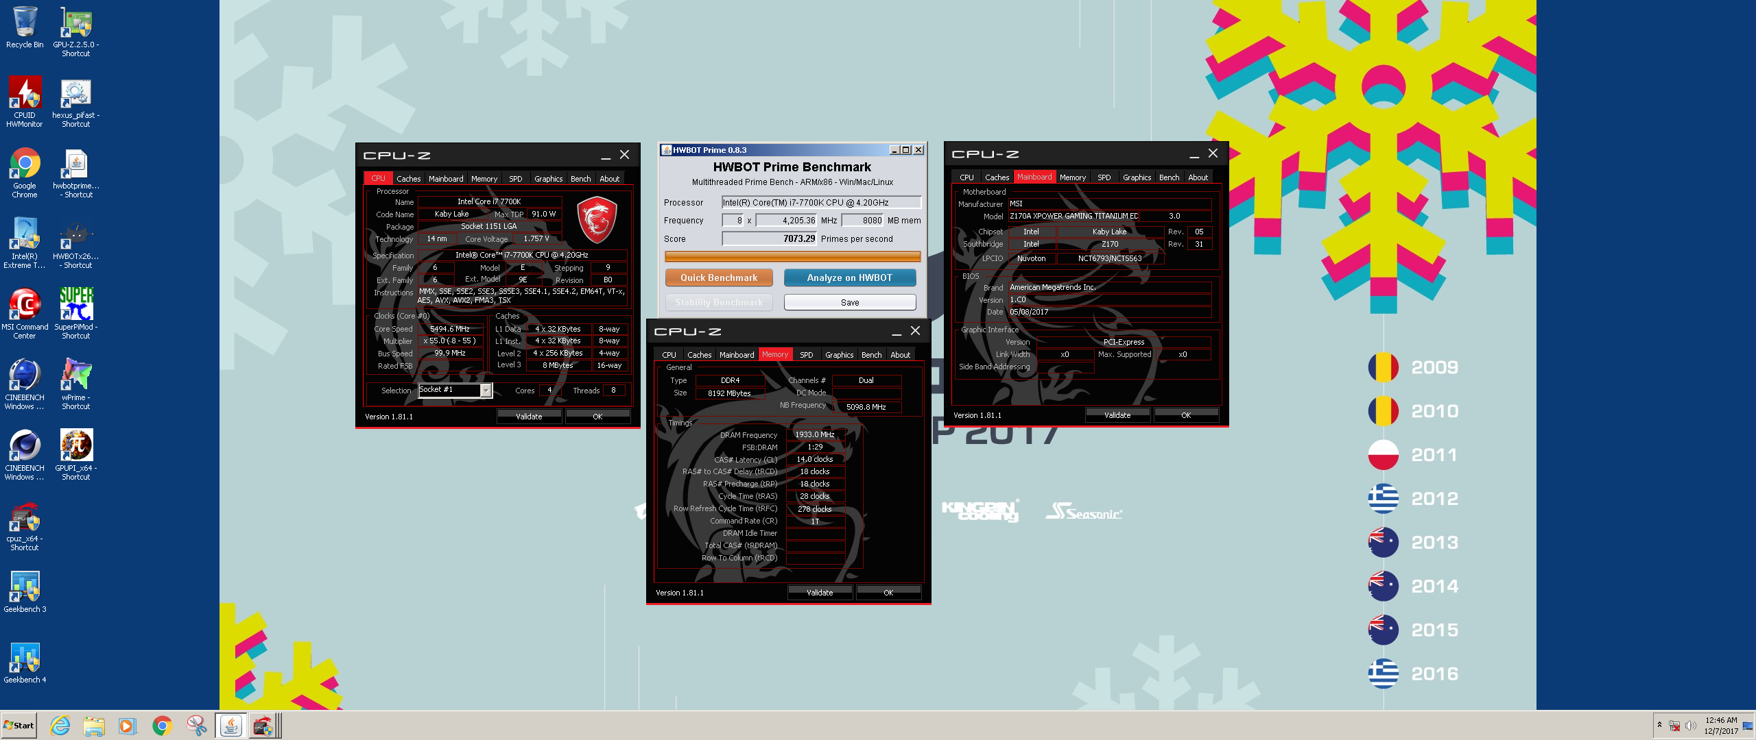Screen dimensions: 1756x740
Task: Select Mainboard tab in left CPU-Z window
Action: point(446,179)
